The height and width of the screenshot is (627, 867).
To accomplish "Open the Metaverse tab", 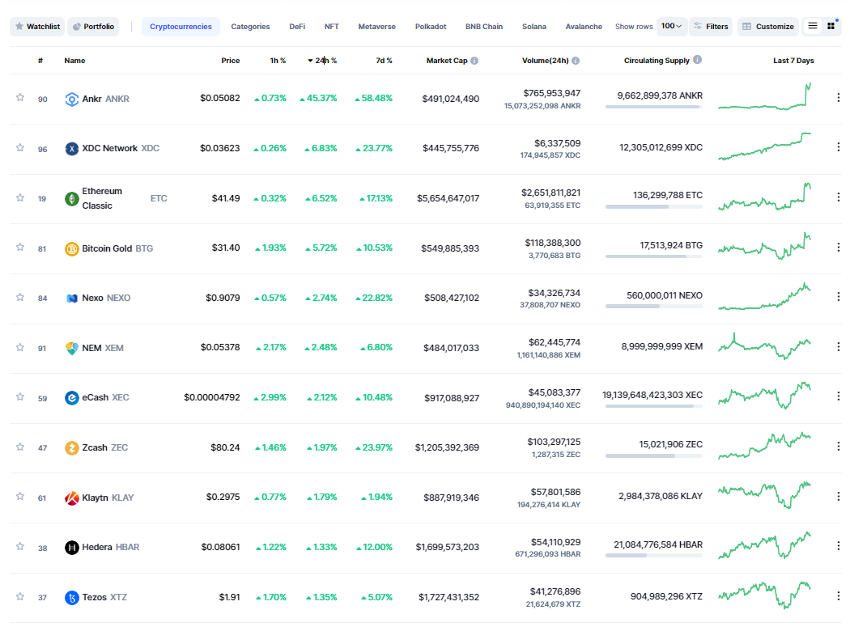I will pyautogui.click(x=377, y=27).
